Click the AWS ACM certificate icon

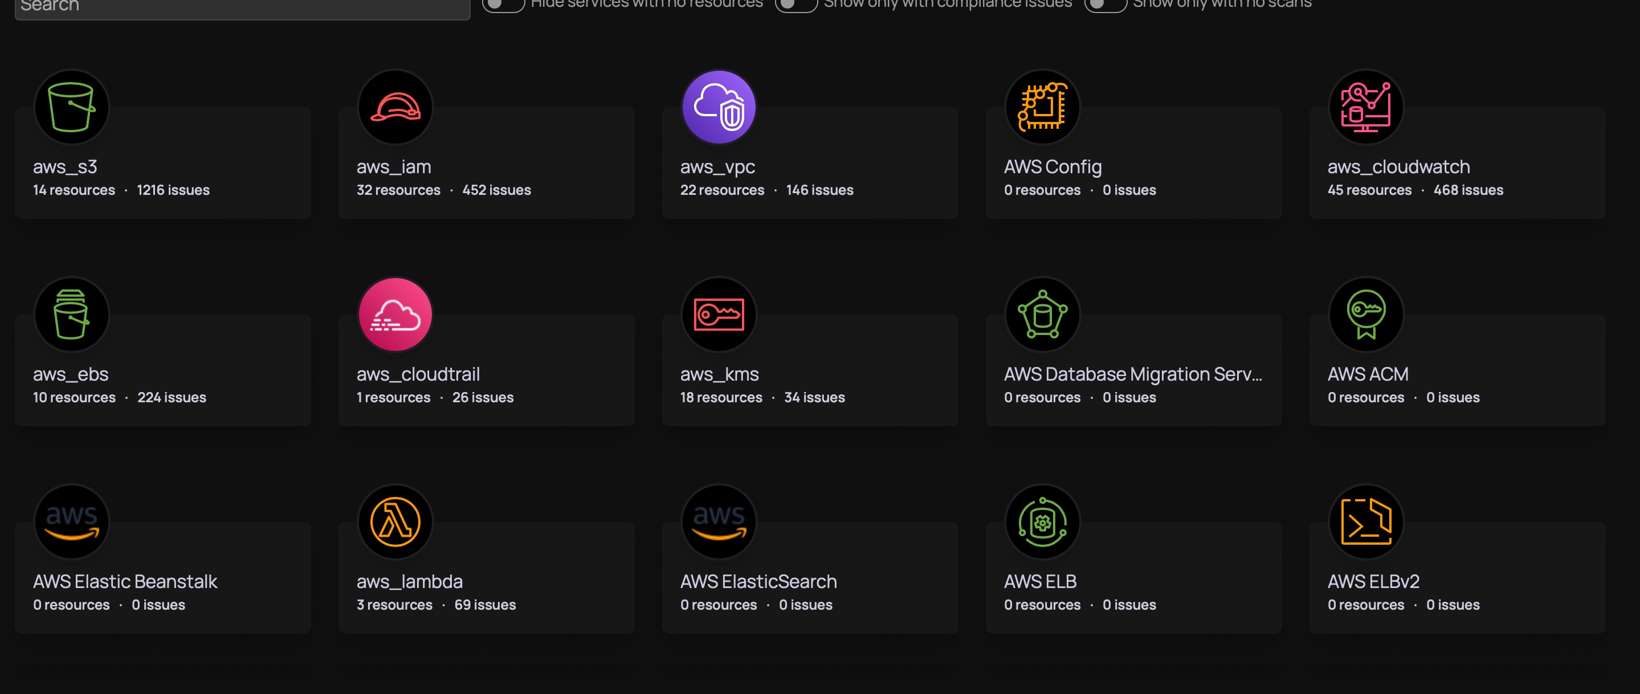(x=1366, y=315)
